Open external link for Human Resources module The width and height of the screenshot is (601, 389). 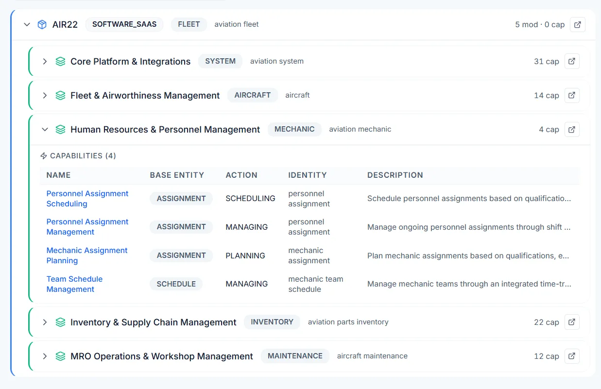tap(572, 129)
